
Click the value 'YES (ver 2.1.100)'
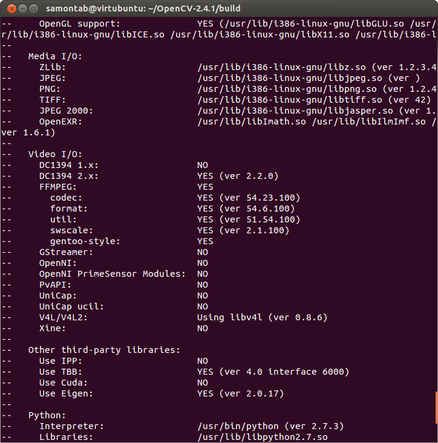(243, 230)
